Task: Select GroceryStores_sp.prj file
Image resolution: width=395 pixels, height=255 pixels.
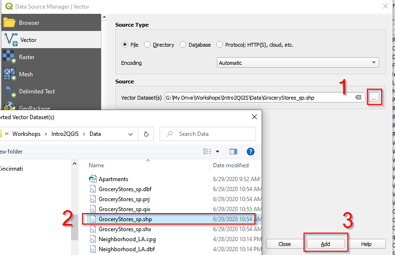Action: click(x=171, y=199)
